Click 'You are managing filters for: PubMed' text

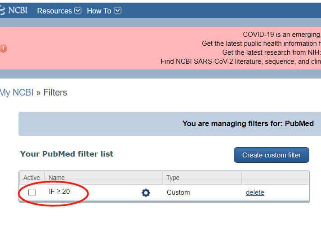(x=248, y=124)
